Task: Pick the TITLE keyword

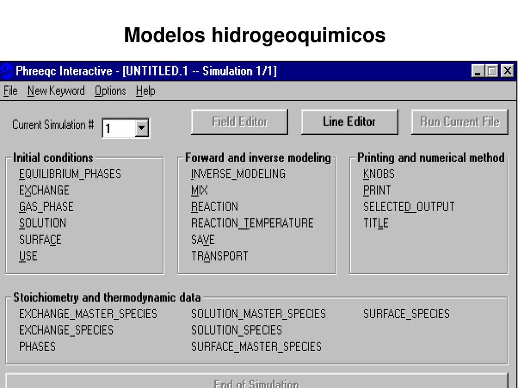Action: (376, 223)
